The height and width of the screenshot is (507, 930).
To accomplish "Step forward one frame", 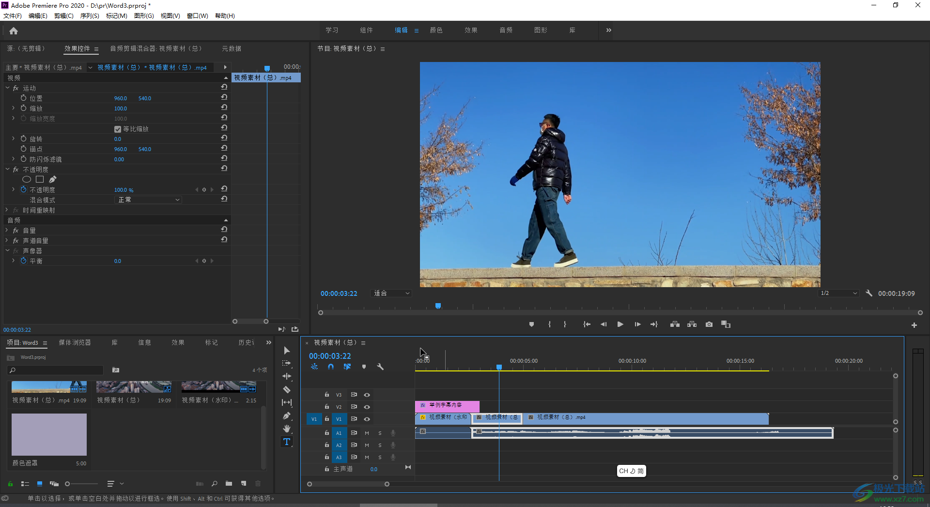I will pos(637,324).
